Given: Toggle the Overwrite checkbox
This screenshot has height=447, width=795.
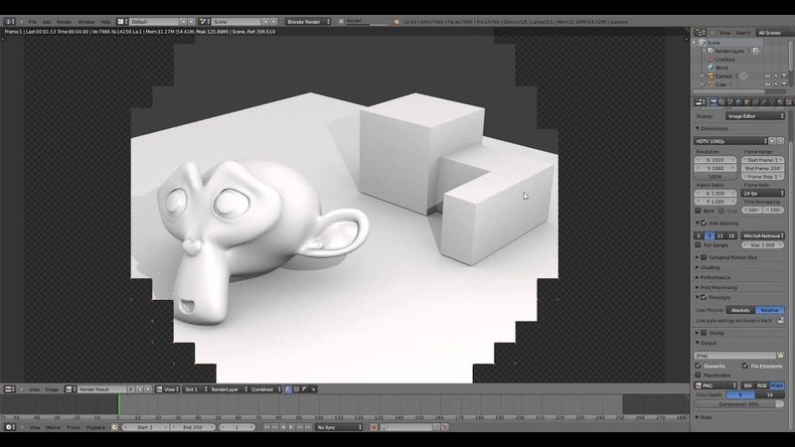Looking at the screenshot, I should coord(699,366).
